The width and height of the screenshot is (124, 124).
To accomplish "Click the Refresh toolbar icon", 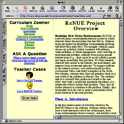I will (34, 8).
